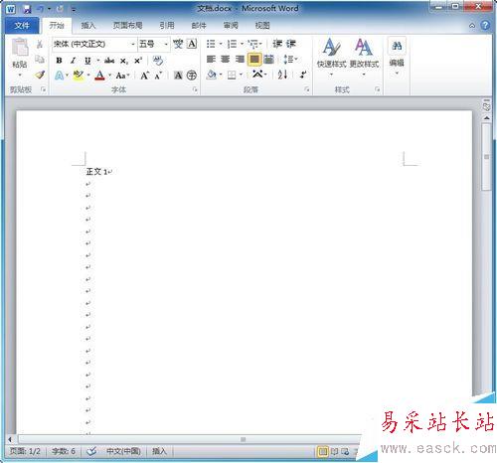Click the enclosed character icon
The height and width of the screenshot is (463, 497).
pyautogui.click(x=192, y=76)
